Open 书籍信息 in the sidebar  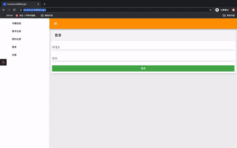[x=17, y=23]
